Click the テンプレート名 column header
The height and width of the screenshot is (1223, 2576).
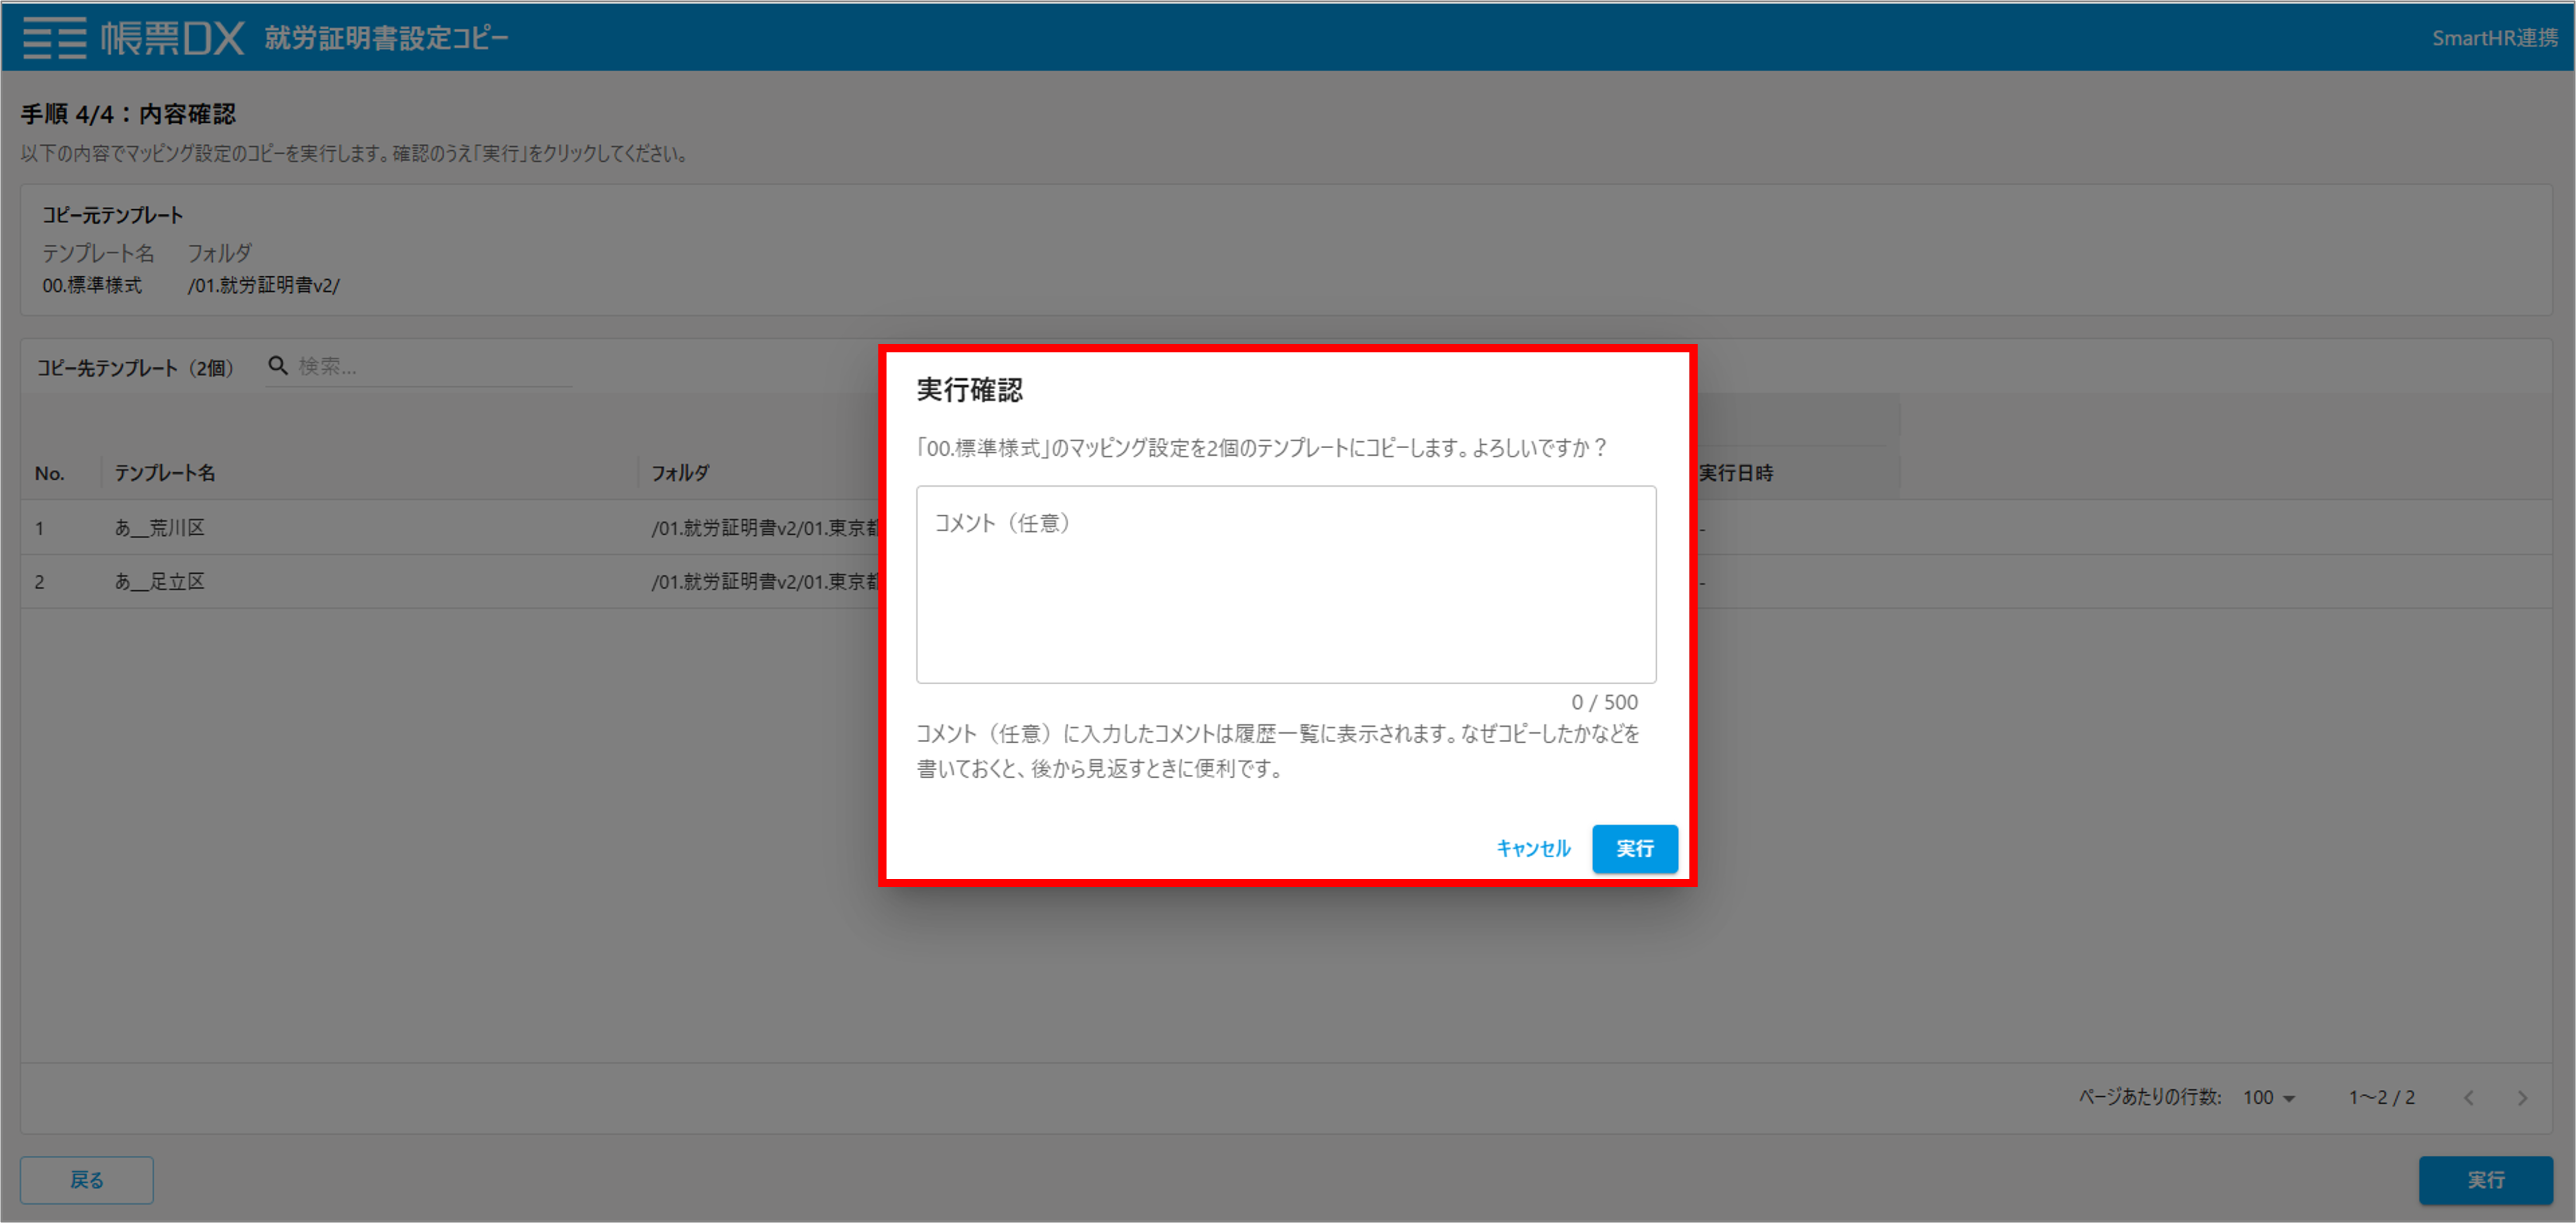[165, 473]
